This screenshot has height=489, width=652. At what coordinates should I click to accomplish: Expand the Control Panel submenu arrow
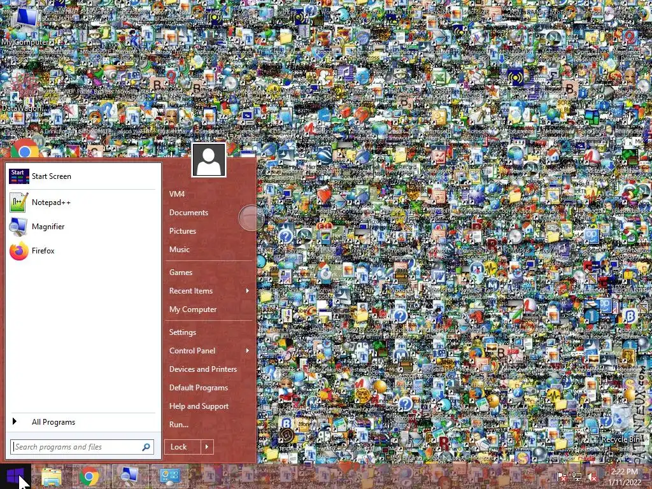pos(248,351)
